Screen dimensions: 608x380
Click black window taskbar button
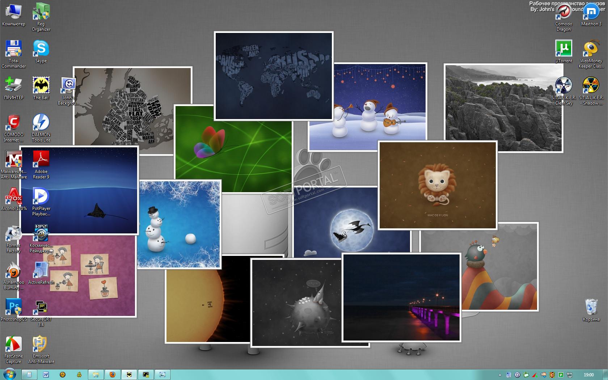146,375
